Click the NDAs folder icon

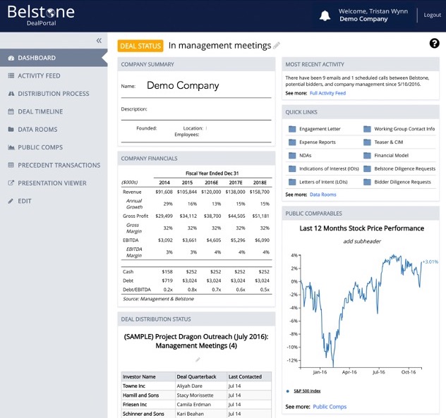pos(292,156)
